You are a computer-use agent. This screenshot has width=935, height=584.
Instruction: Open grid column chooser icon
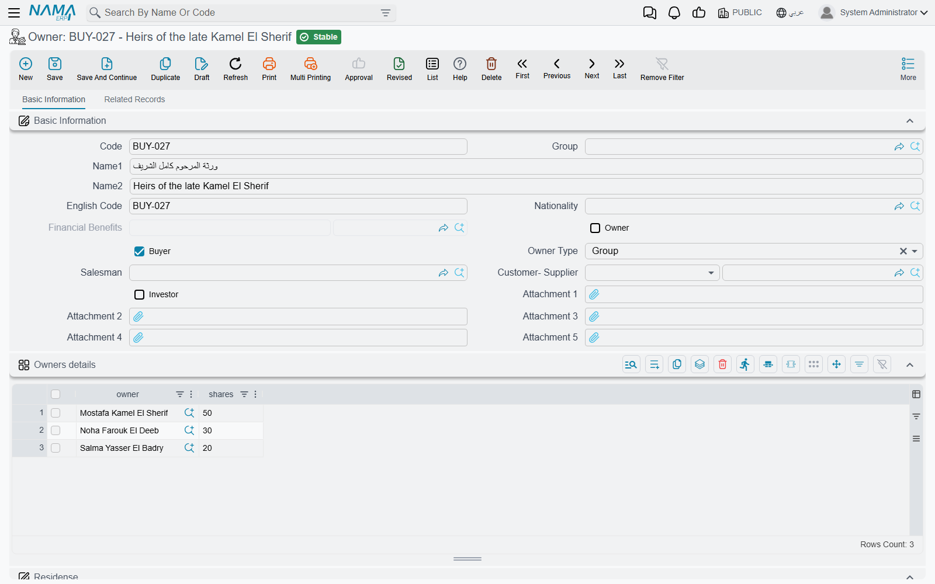[916, 394]
